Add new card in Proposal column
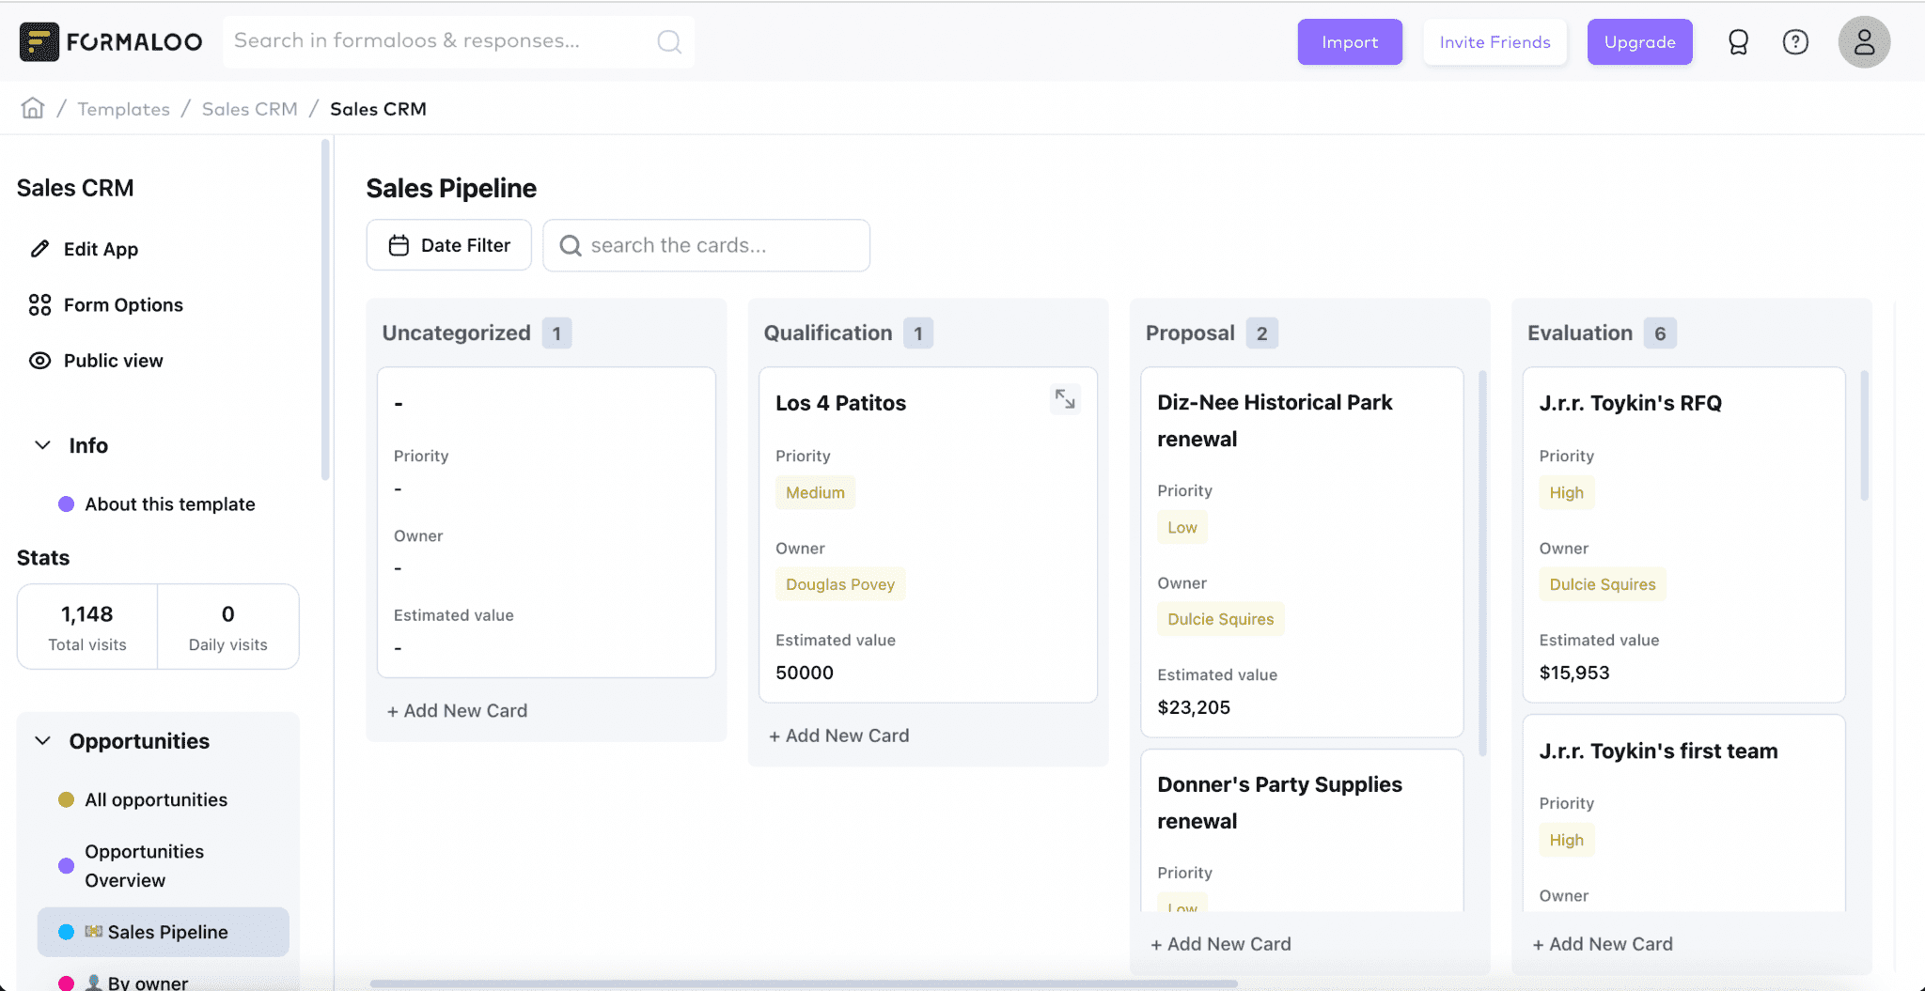The image size is (1925, 991). tap(1220, 944)
